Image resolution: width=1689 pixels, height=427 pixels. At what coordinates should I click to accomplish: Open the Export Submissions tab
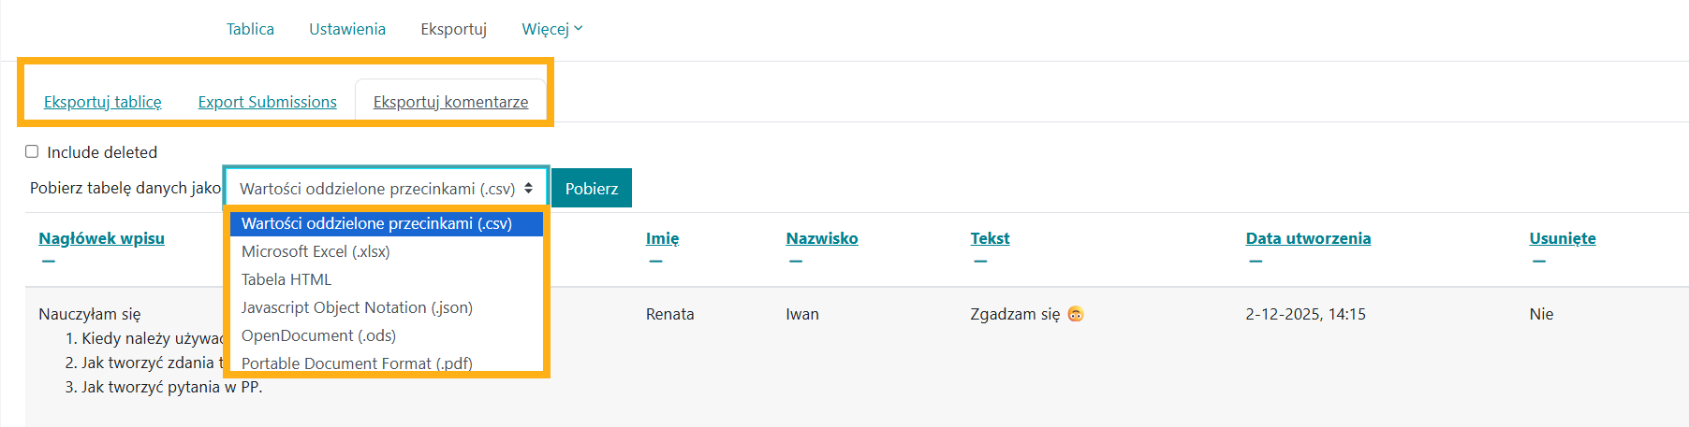[x=267, y=102]
